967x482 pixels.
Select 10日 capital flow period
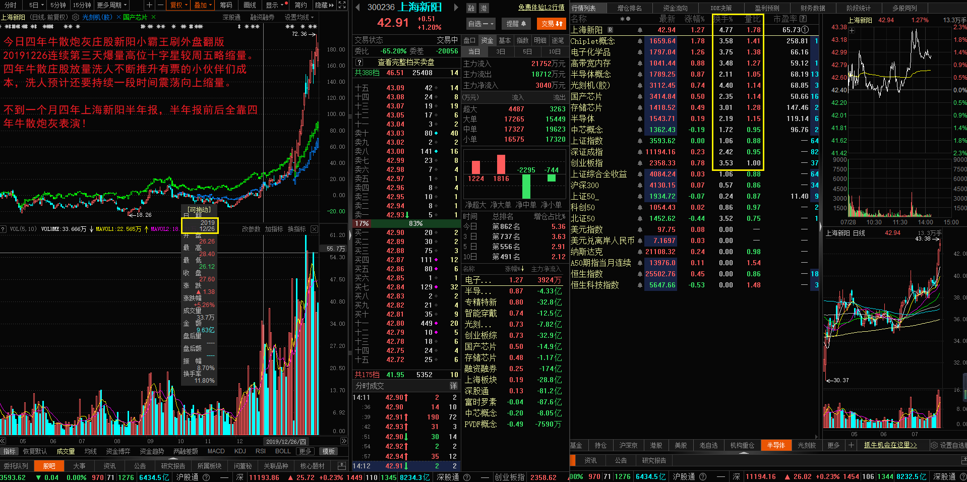(x=555, y=51)
